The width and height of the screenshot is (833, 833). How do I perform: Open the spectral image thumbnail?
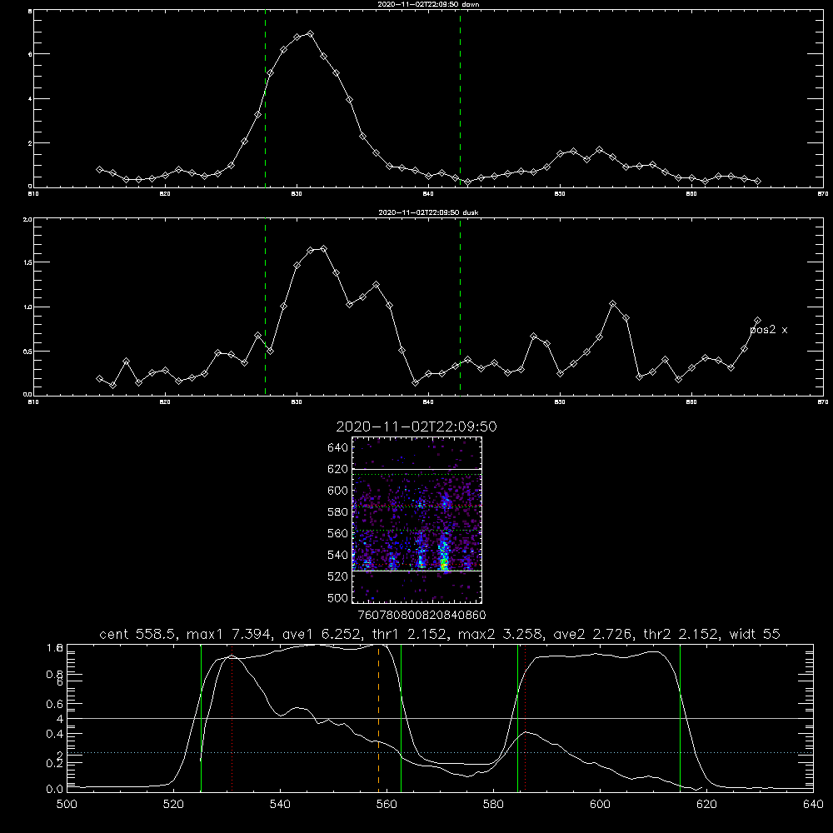[x=416, y=520]
